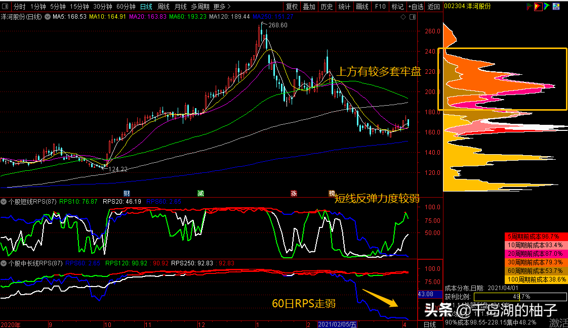The width and height of the screenshot is (568, 328).
Task: Click the 002304 洋河股份 stock title
Action: point(467,7)
